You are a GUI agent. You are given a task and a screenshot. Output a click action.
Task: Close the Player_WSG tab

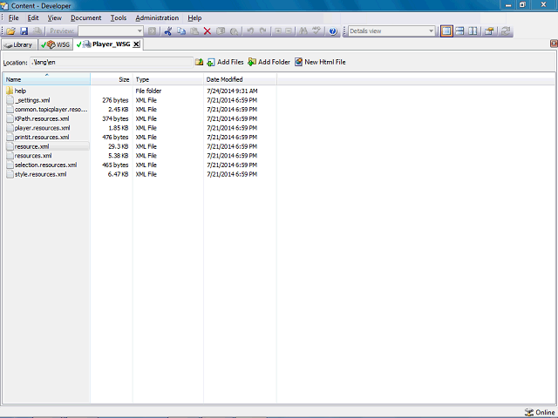click(x=136, y=44)
